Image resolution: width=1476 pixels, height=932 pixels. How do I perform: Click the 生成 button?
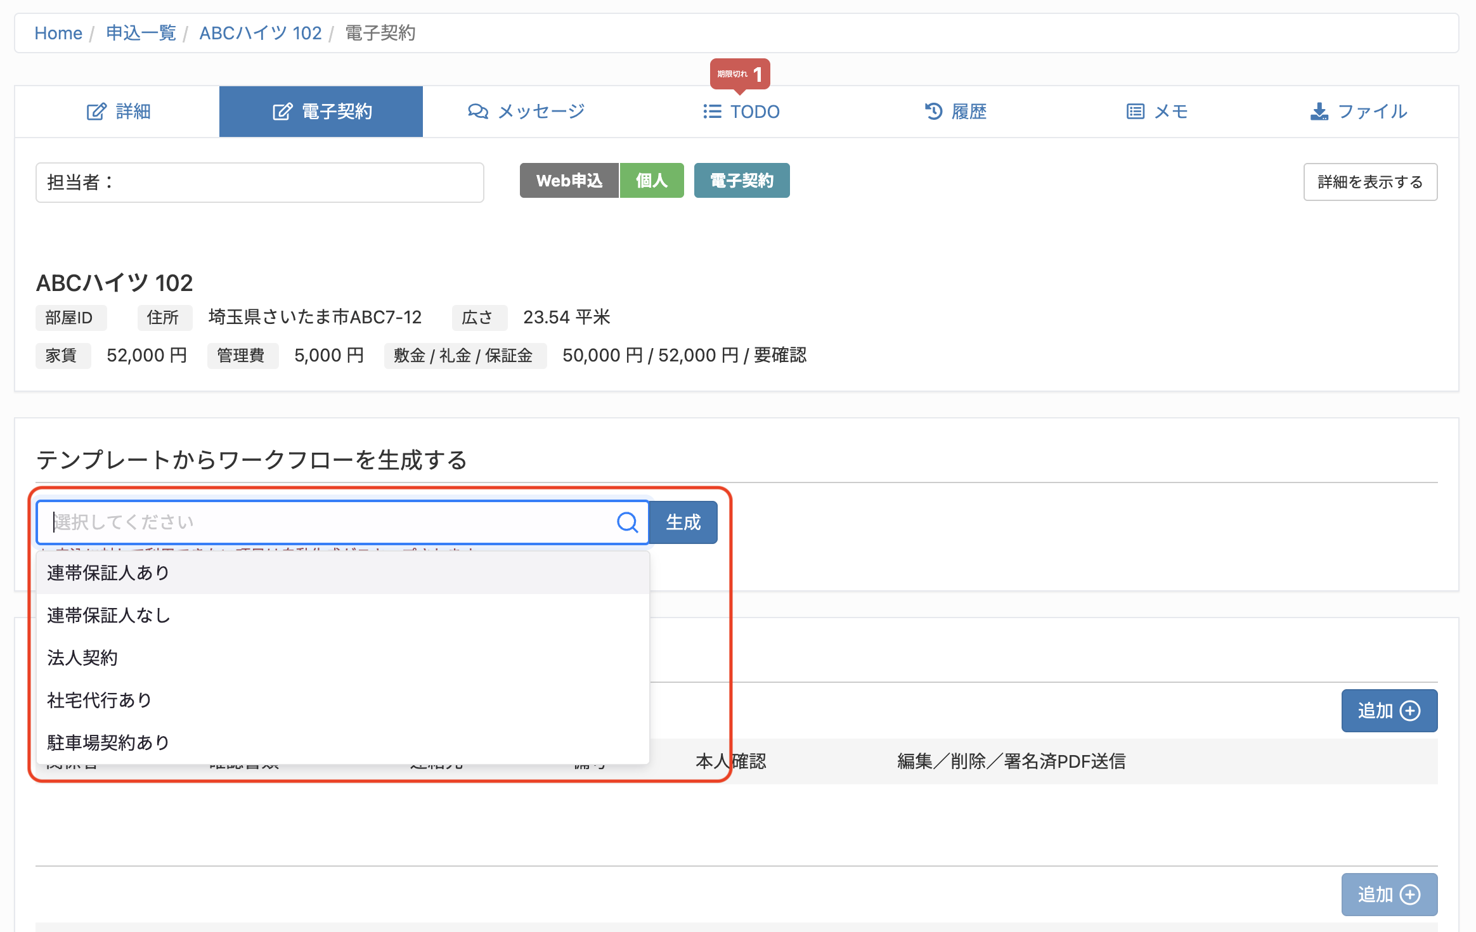(x=683, y=522)
